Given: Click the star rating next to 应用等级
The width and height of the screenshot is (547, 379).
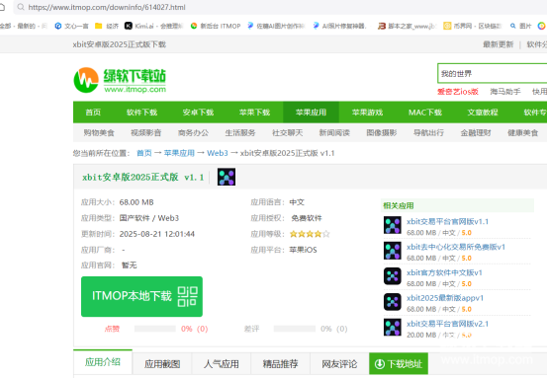Looking at the screenshot, I should pos(310,234).
